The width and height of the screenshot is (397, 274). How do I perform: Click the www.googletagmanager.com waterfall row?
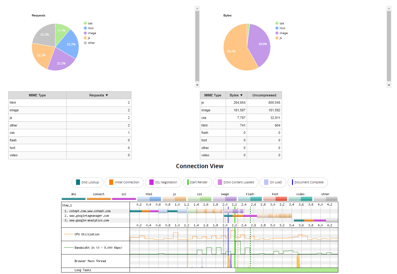pos(89,216)
